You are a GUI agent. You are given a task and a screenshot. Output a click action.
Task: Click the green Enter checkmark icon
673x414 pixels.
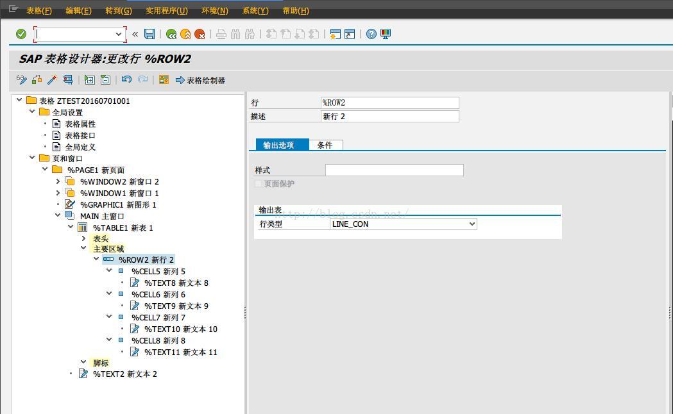tap(21, 34)
